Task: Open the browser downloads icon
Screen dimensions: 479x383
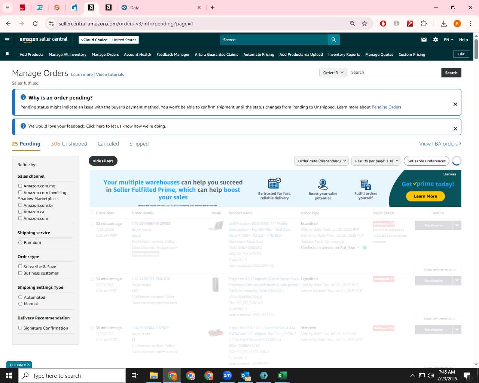Action: coord(444,24)
